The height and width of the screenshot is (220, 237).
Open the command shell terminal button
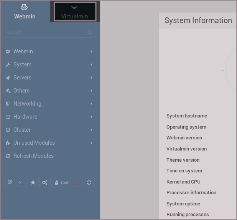click(21, 182)
